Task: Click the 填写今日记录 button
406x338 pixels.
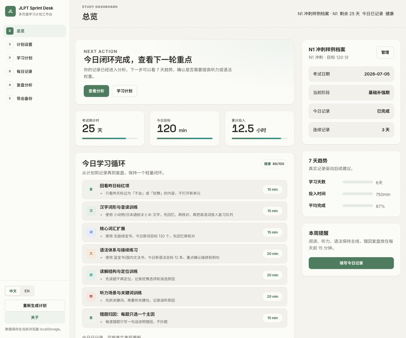Action: click(x=351, y=263)
